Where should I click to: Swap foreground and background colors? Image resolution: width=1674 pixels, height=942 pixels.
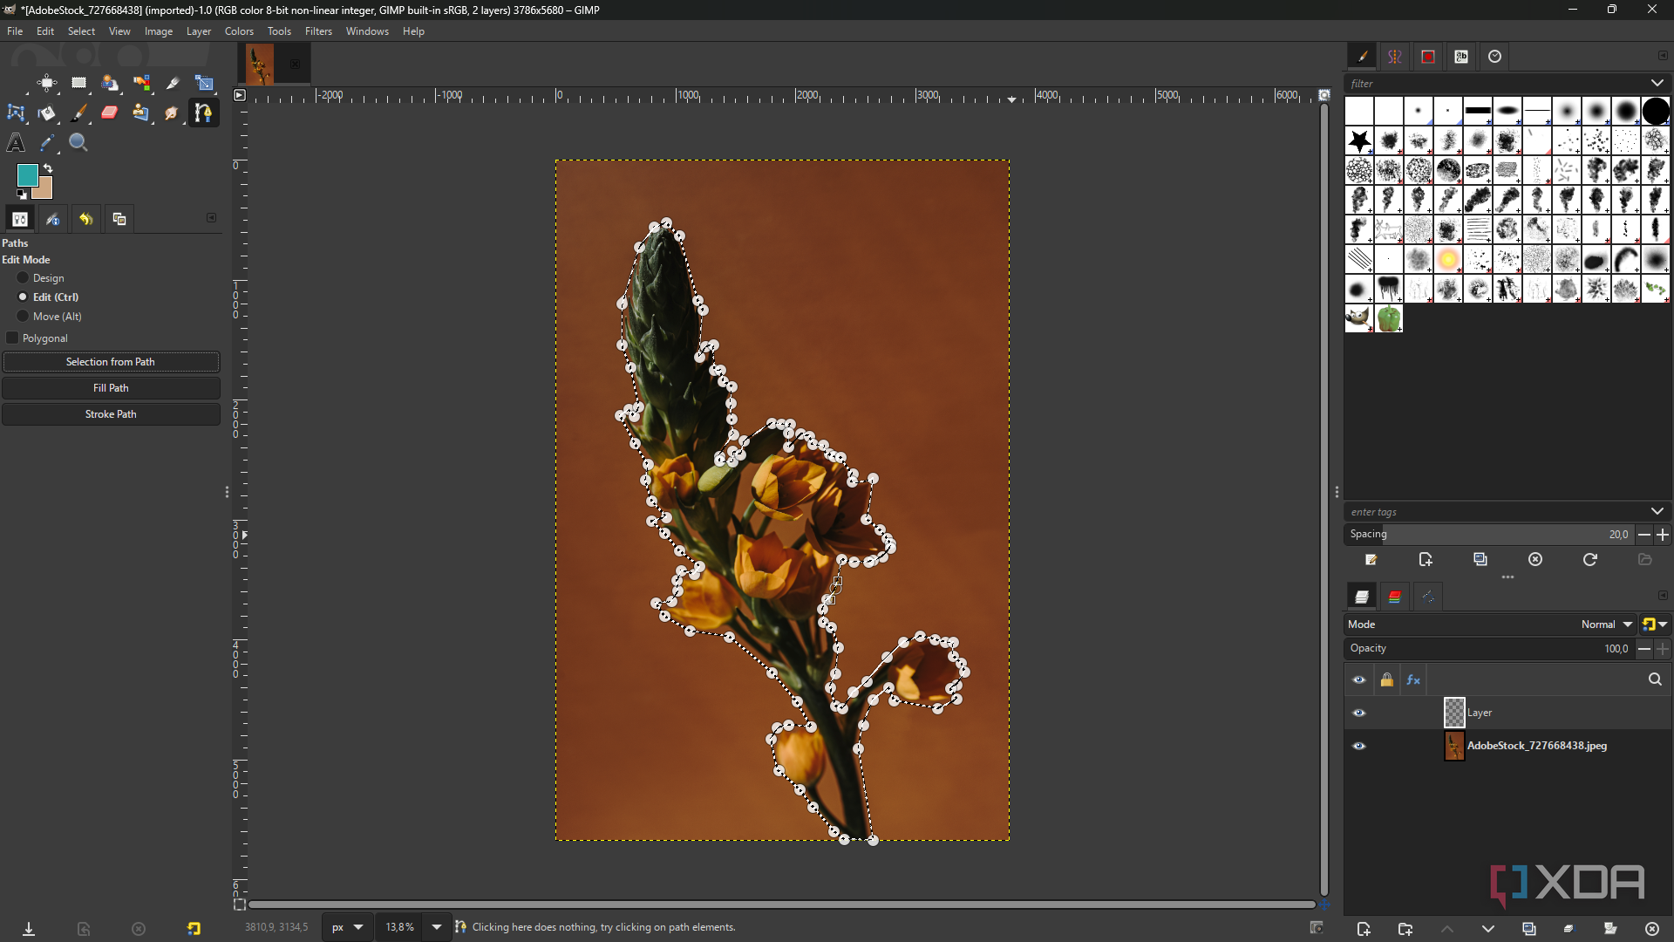tap(48, 167)
